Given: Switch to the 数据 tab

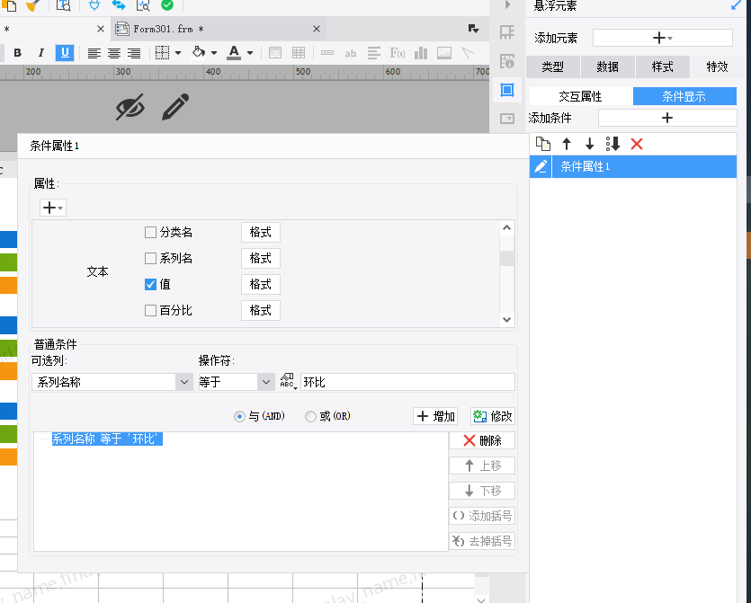Looking at the screenshot, I should [x=607, y=67].
